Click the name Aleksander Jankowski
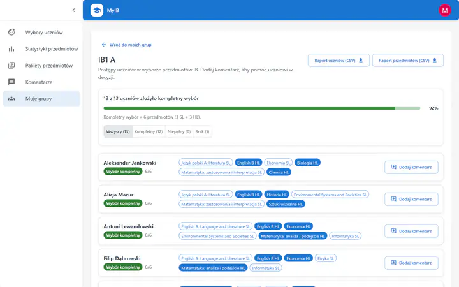459x287 pixels. [x=130, y=163]
